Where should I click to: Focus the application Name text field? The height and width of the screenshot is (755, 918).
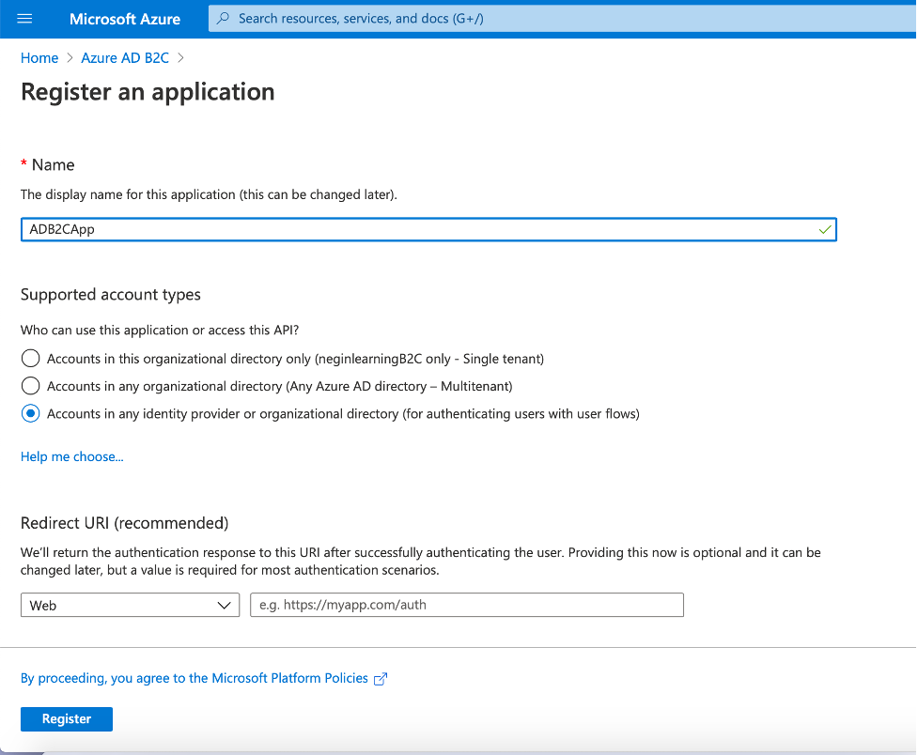point(413,229)
